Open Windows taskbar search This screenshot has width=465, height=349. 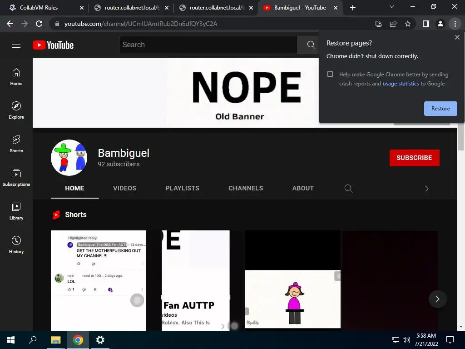(x=33, y=340)
